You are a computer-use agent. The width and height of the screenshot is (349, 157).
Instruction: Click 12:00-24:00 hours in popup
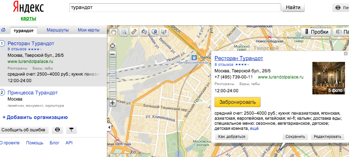(227, 90)
